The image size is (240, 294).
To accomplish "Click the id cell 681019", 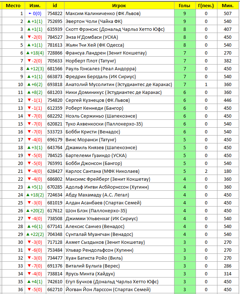I will click(55, 203).
